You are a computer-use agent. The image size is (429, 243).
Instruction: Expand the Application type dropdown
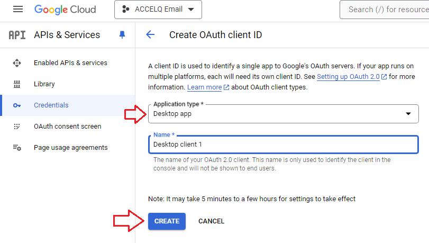[x=283, y=114]
